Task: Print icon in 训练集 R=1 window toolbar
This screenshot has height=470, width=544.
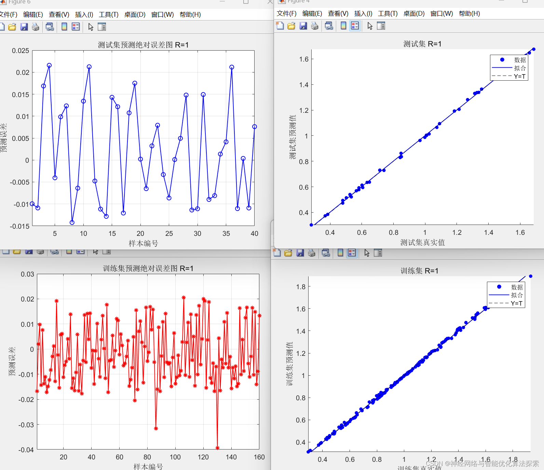Action: coord(312,253)
